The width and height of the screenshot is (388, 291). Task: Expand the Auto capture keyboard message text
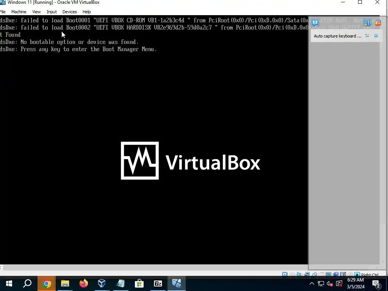[x=338, y=36]
